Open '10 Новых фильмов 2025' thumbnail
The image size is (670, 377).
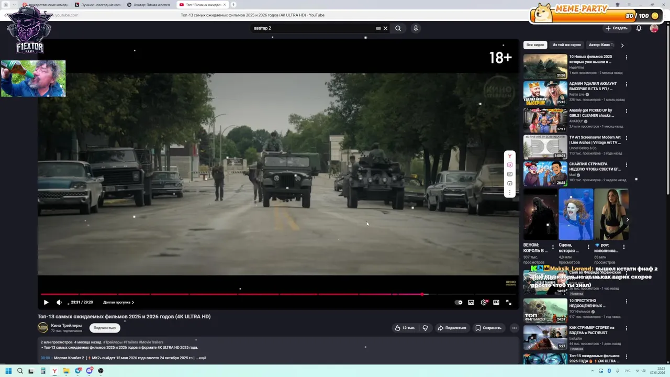pos(545,66)
